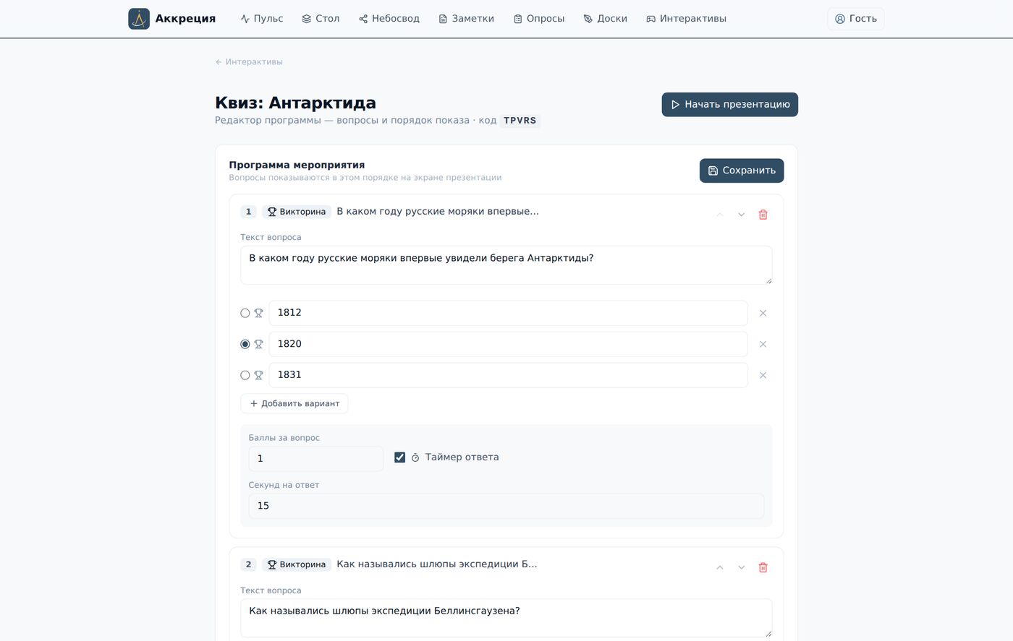Screen dimensions: 1013x641
Task: Click the Программа мероприятия heading
Action: [x=297, y=165]
